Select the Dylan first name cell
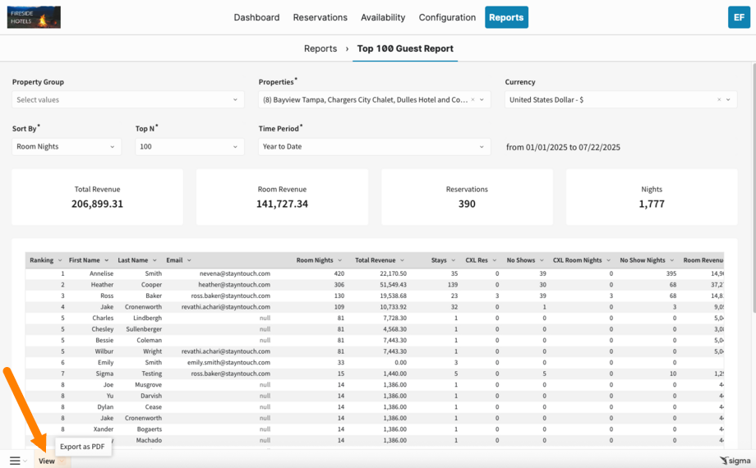Image resolution: width=756 pixels, height=468 pixels. [x=105, y=406]
